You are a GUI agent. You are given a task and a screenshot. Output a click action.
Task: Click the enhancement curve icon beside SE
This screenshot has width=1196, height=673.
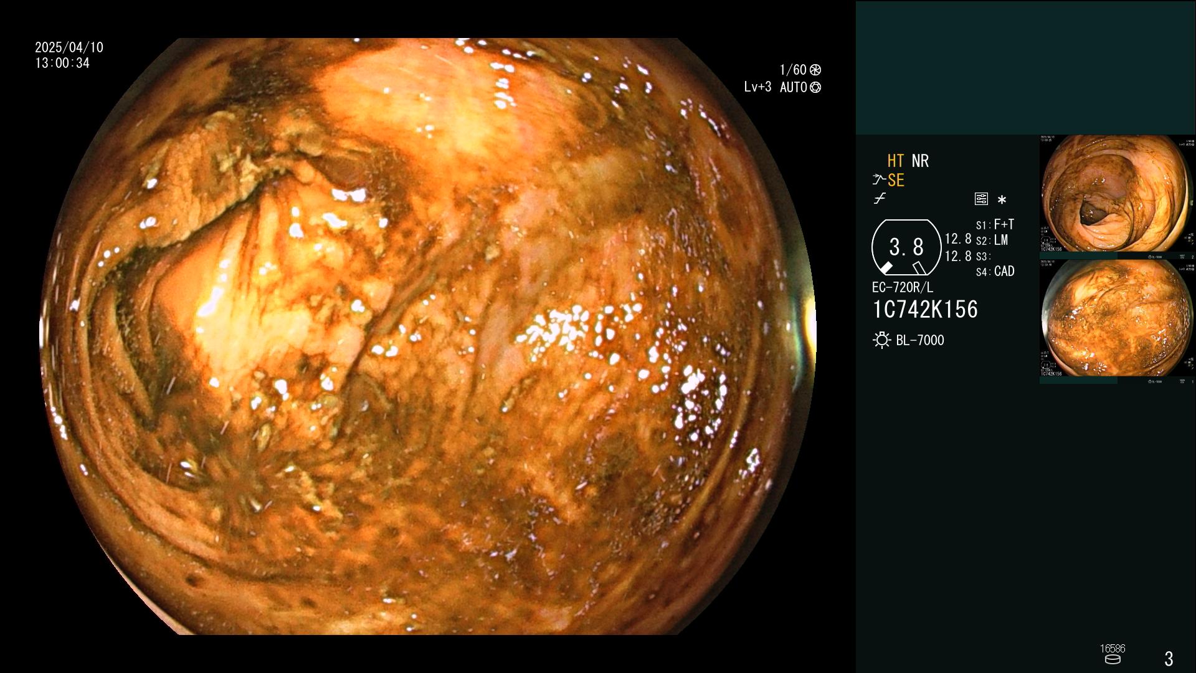[879, 180]
